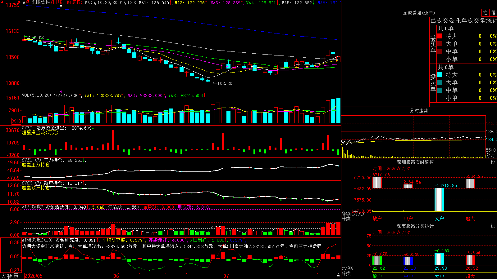The height and width of the screenshot is (279, 497).
Task: Click the 108.80 low price annotation
Action: point(225,83)
